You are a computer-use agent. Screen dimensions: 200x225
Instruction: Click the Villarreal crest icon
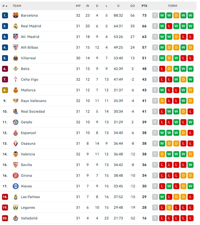click(x=16, y=58)
